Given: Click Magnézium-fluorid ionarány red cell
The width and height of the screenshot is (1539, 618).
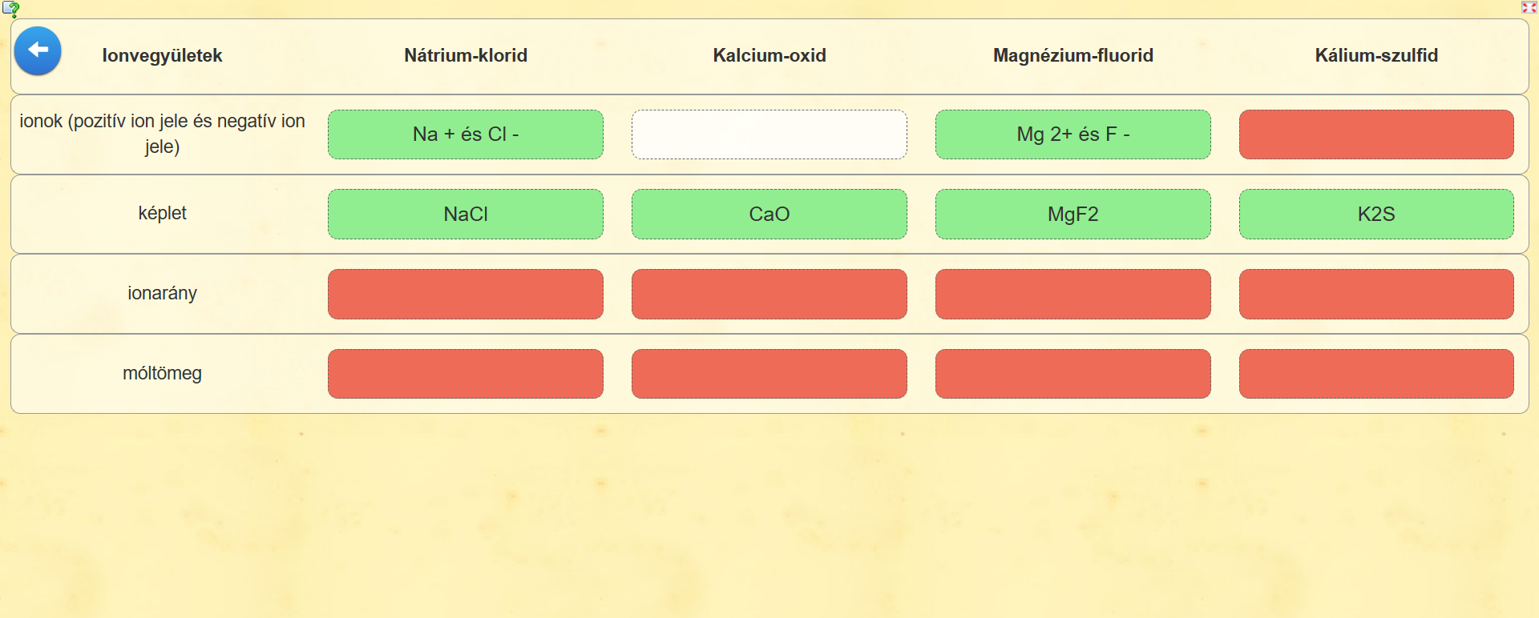Looking at the screenshot, I should coord(1072,294).
